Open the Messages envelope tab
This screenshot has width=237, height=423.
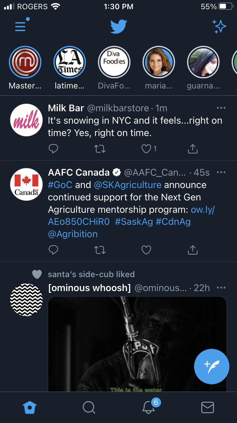[208, 407]
